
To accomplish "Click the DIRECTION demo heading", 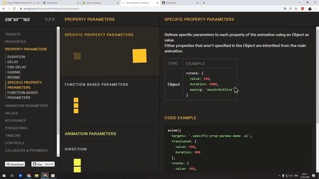I will (76, 149).
